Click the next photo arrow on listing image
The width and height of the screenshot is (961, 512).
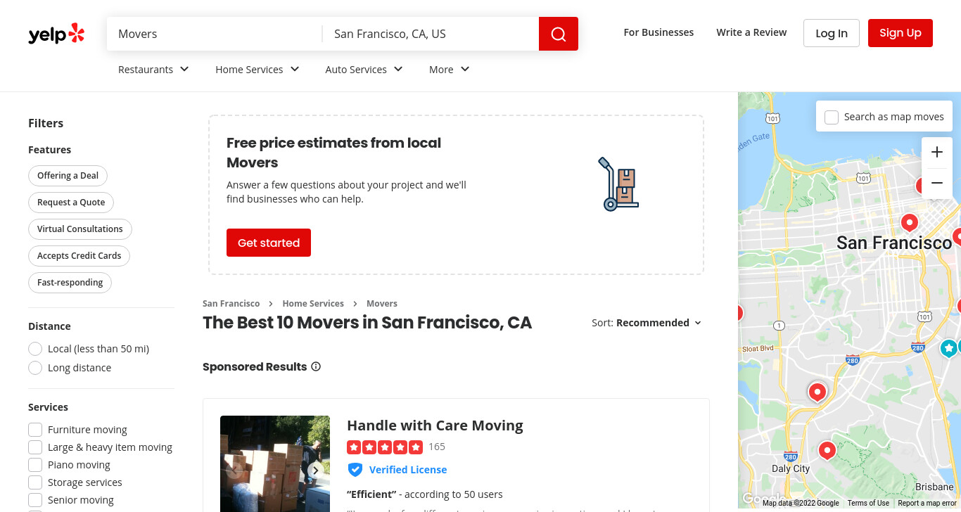click(x=316, y=471)
